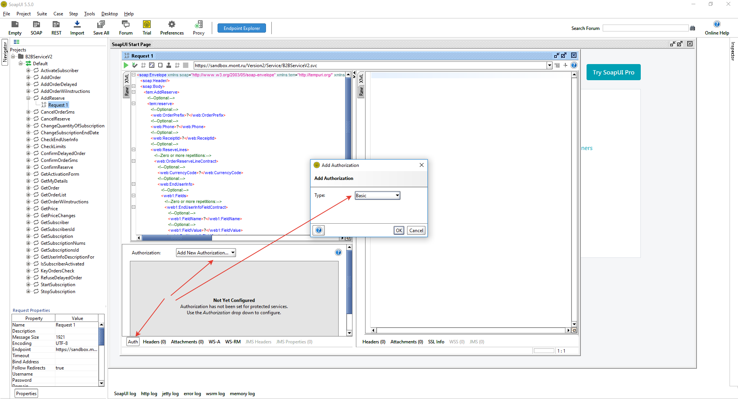Toggle the Navigator side panel
The width and height of the screenshot is (738, 399).
[x=5, y=52]
